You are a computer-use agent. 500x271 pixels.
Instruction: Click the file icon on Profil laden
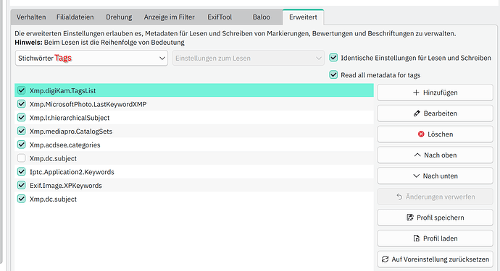tap(417, 238)
